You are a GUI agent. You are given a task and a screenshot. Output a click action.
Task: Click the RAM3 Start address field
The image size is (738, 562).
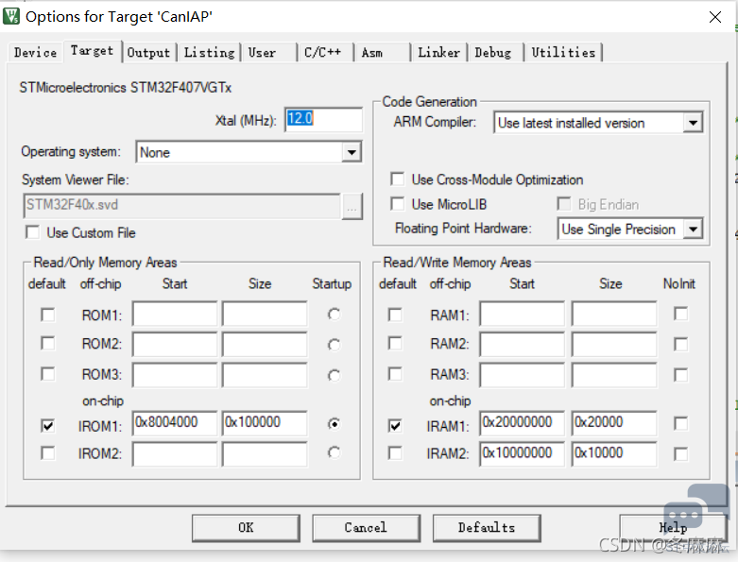tap(522, 375)
